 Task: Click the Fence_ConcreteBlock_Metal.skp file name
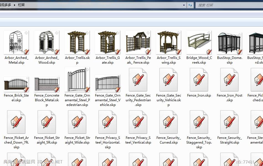47,100
